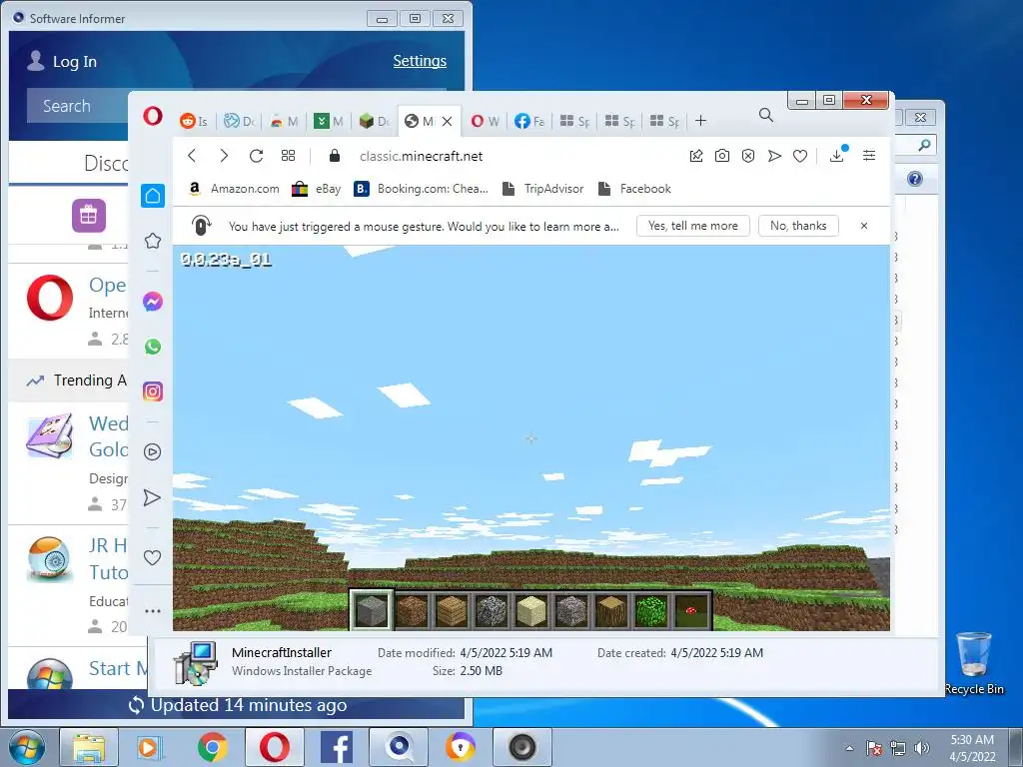Select the dirt block hotbar slot
The width and height of the screenshot is (1023, 767).
(x=412, y=610)
